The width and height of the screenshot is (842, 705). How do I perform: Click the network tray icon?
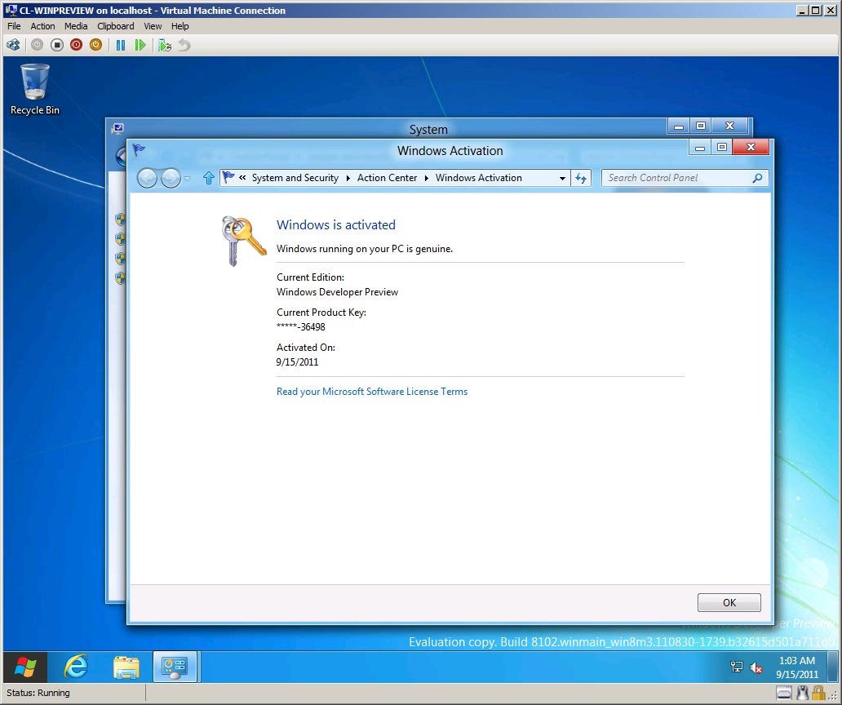(x=737, y=667)
